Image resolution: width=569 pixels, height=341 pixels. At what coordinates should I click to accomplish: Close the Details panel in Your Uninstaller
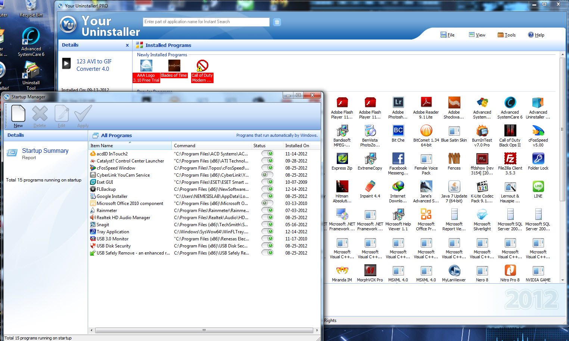tap(127, 45)
